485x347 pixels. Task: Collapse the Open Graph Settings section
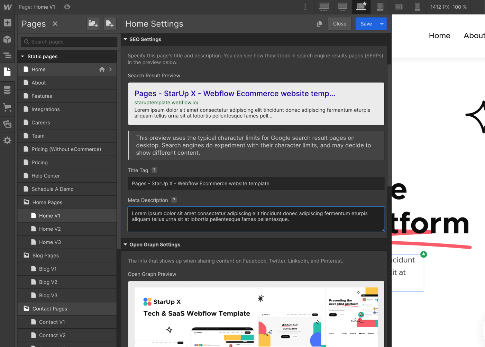(x=125, y=244)
